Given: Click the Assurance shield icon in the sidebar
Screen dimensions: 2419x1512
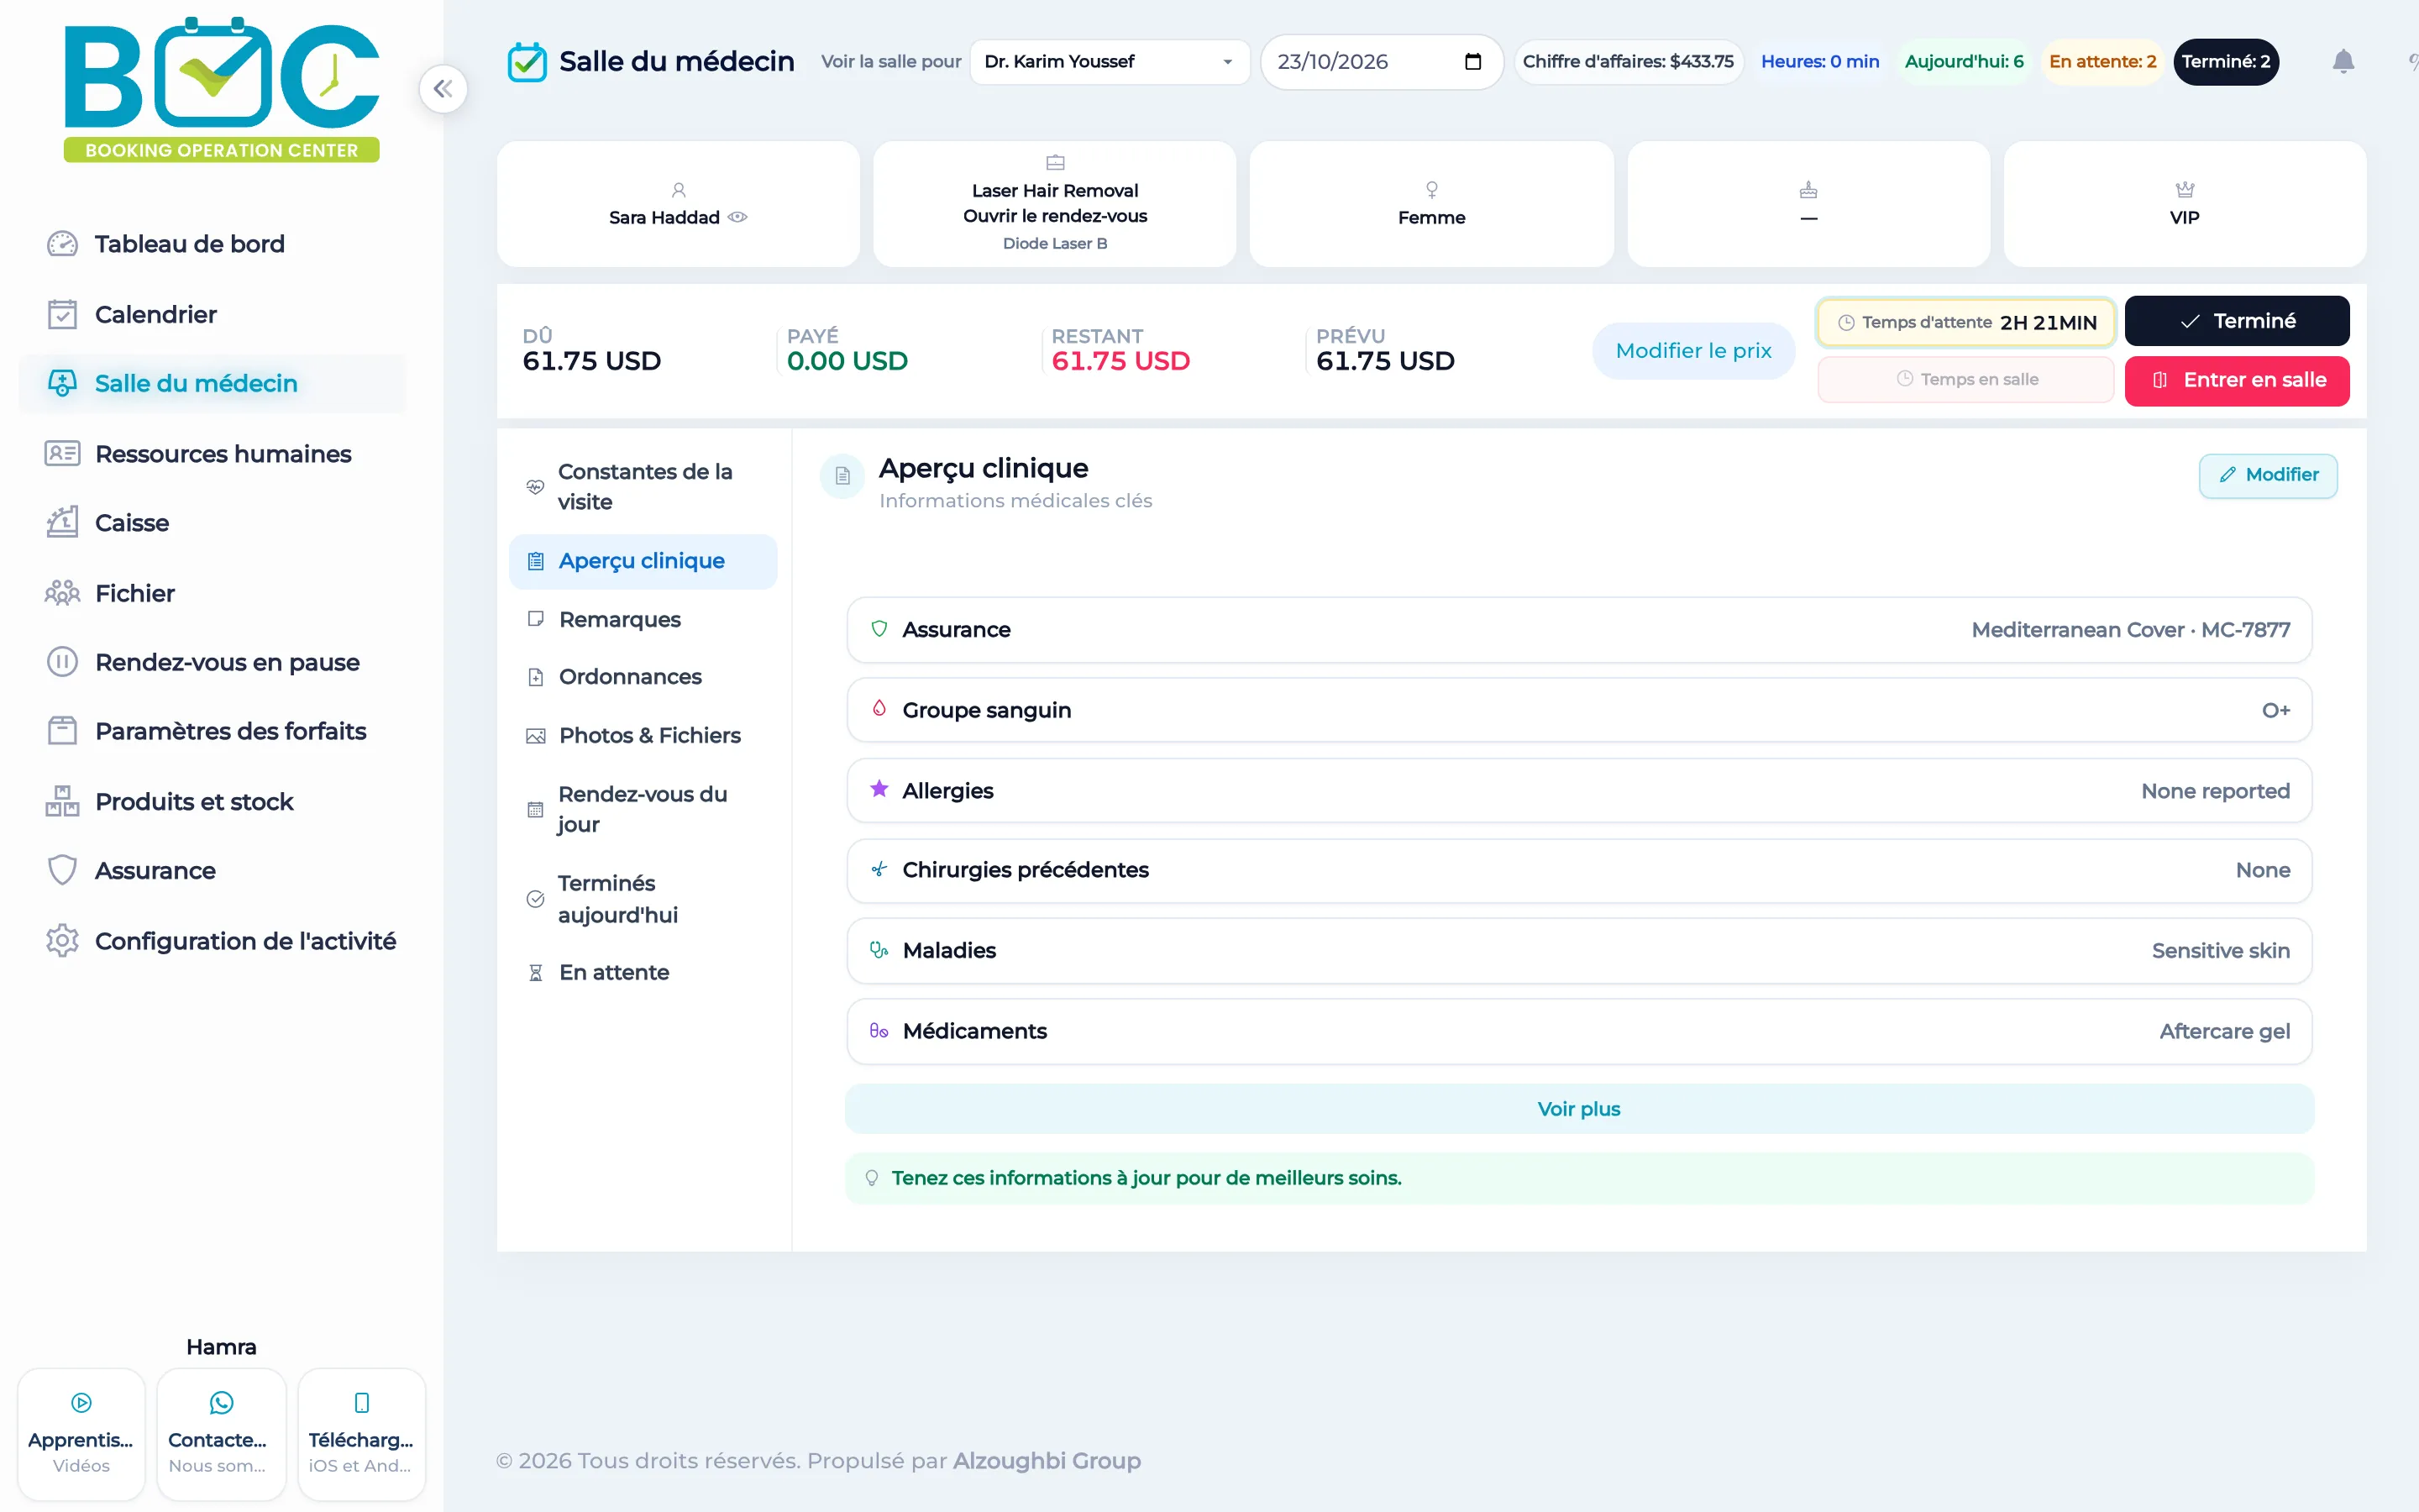Looking at the screenshot, I should [62, 870].
